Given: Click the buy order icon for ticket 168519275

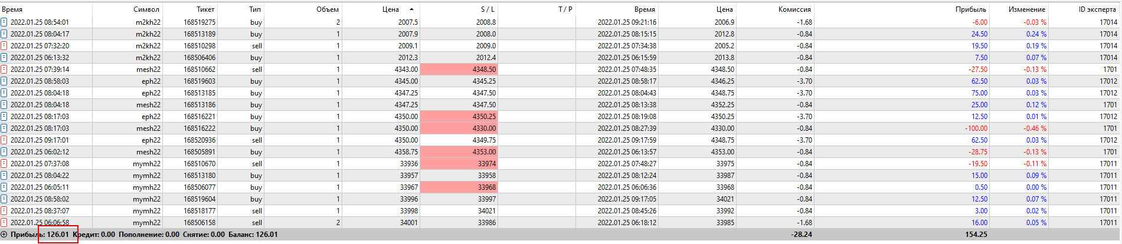Looking at the screenshot, I should (x=4, y=22).
